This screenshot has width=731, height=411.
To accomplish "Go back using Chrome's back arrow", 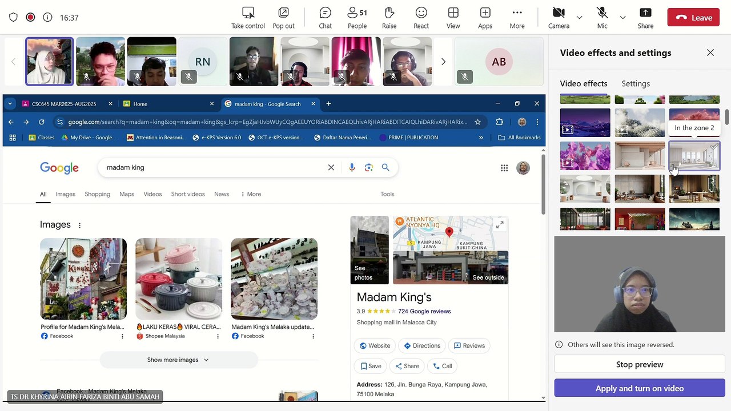I will pos(11,122).
